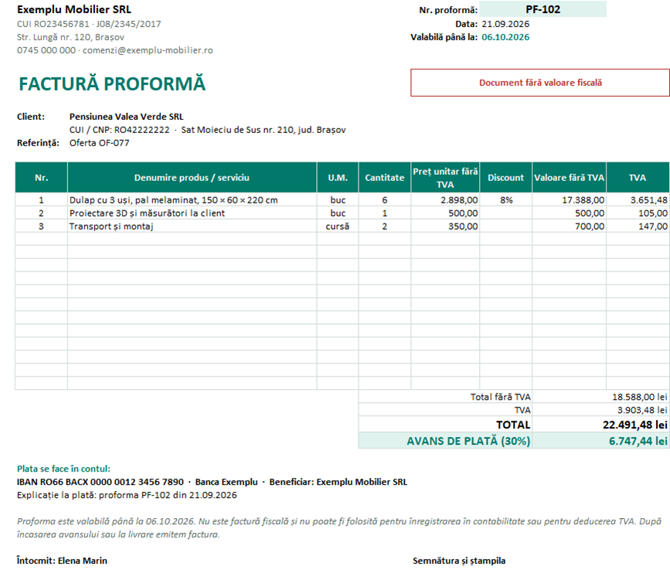
Task: Click the date 21.09.2026 next to Data
Action: (505, 24)
